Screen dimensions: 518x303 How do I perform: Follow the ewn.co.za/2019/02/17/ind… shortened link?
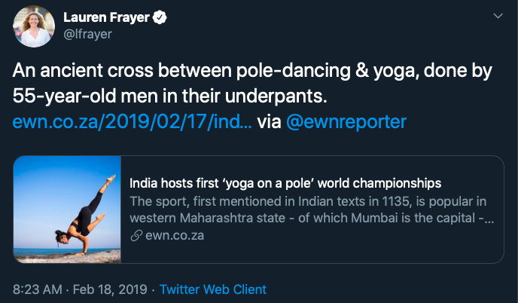(133, 121)
